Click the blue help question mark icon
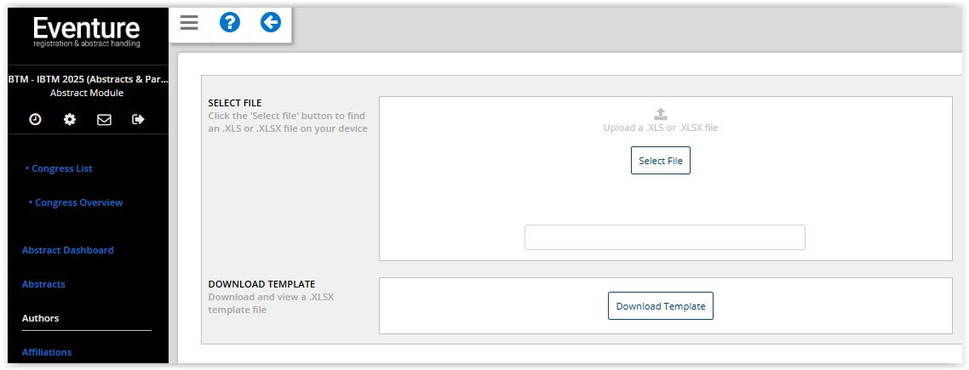The width and height of the screenshot is (969, 370). coord(230,23)
